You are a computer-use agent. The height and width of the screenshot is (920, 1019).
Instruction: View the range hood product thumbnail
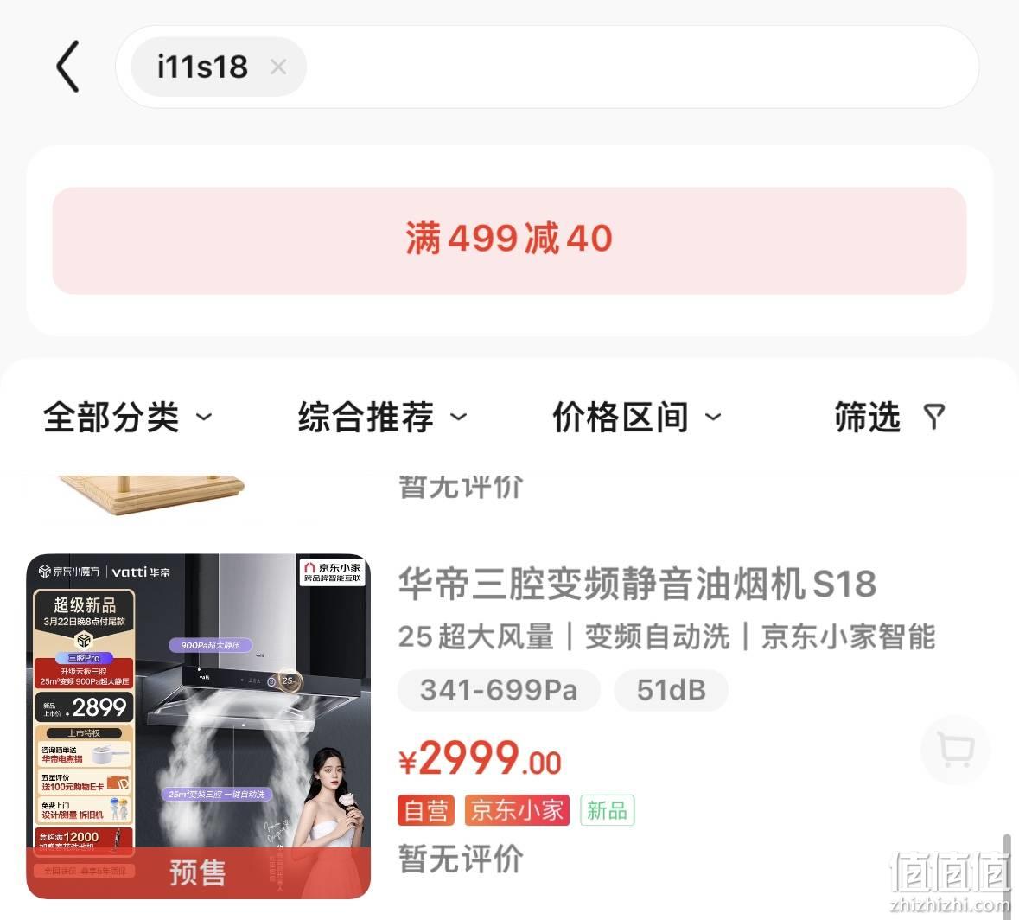click(x=198, y=726)
